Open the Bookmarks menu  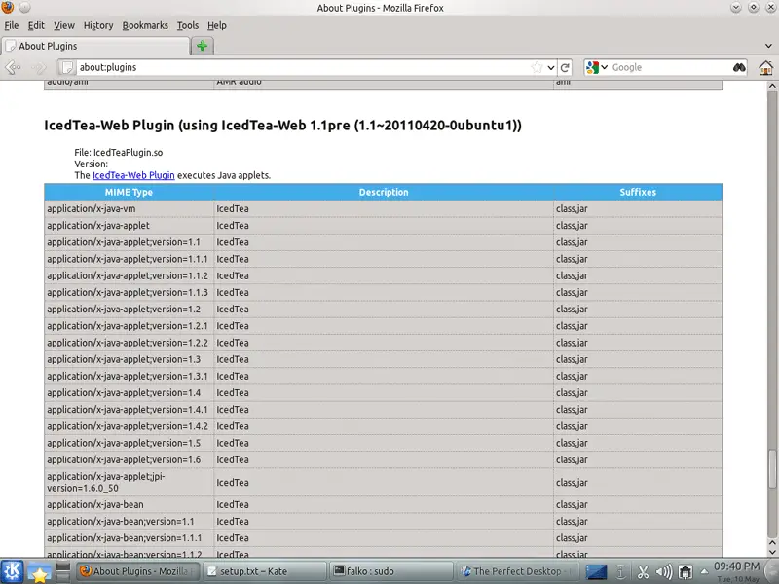pos(145,25)
